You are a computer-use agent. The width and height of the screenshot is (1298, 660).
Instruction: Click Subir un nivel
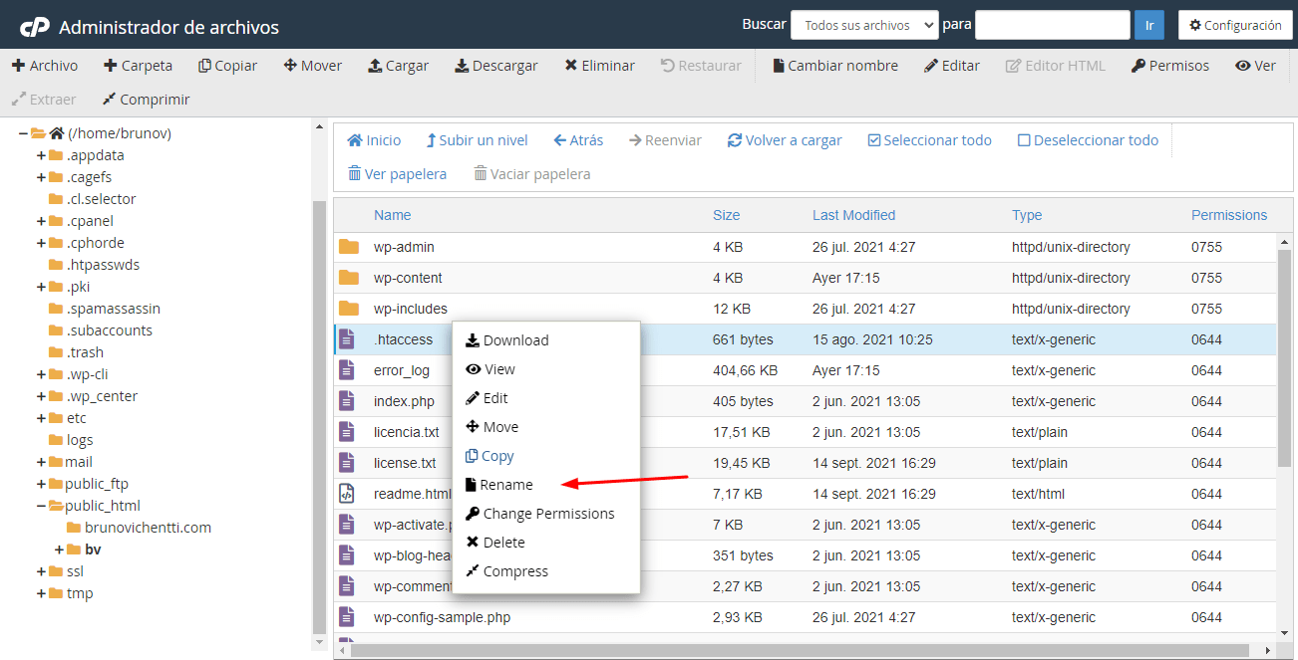click(x=477, y=140)
